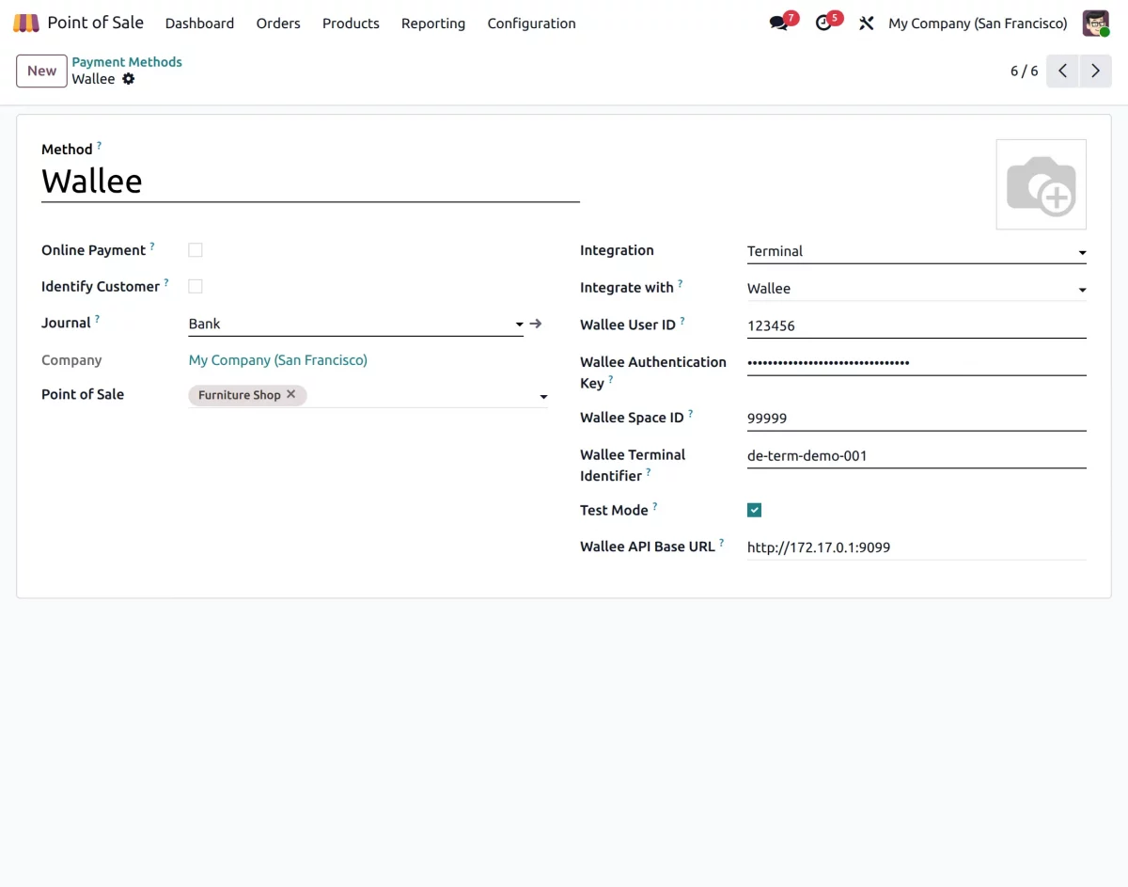Show help tooltip for Method
1128x887 pixels.
pyautogui.click(x=99, y=146)
